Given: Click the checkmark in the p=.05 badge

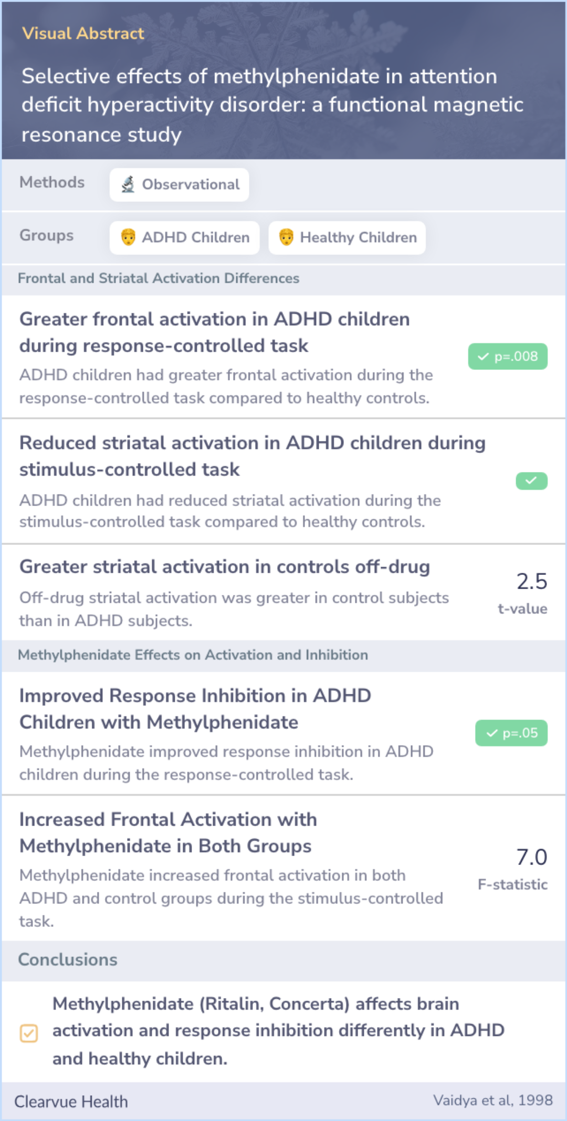Looking at the screenshot, I should point(491,733).
